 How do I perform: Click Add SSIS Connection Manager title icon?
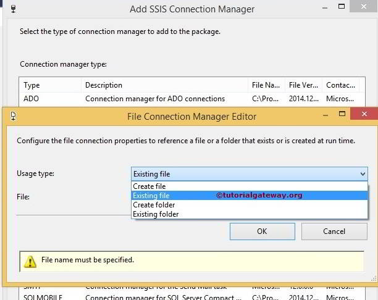pyautogui.click(x=13, y=9)
